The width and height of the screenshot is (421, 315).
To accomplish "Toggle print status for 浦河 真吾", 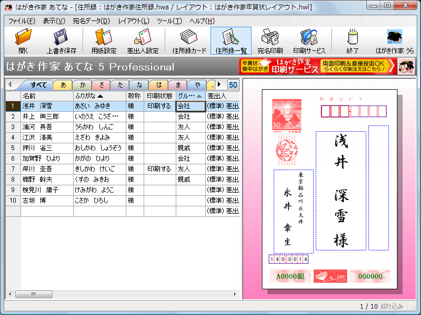I will pos(160,127).
